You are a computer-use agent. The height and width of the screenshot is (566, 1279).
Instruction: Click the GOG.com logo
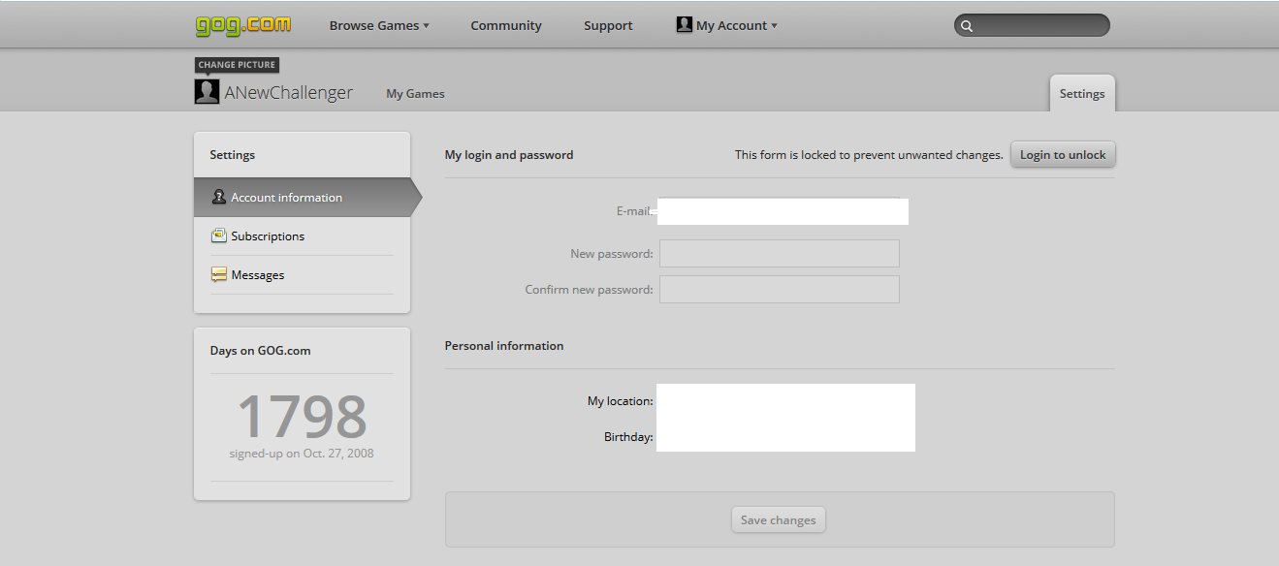(x=242, y=25)
